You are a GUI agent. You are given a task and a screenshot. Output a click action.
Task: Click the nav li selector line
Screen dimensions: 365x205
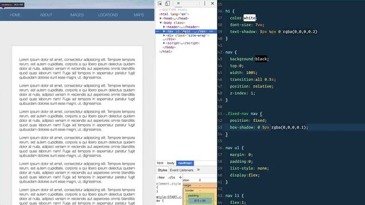pyautogui.click(x=234, y=196)
